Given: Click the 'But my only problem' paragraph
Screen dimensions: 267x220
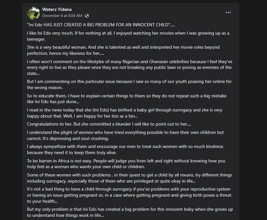Looking at the screenshot, I should [x=130, y=212].
